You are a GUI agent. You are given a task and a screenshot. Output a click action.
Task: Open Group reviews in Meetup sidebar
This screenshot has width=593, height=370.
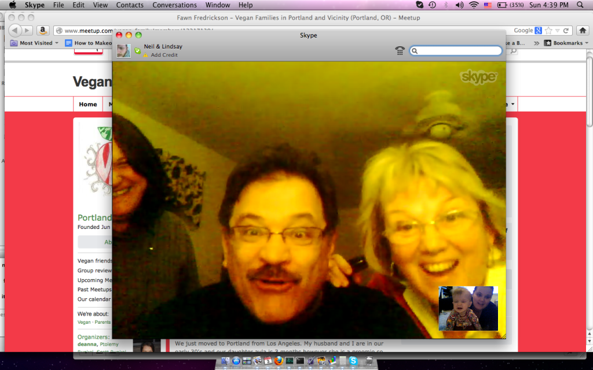pyautogui.click(x=94, y=271)
